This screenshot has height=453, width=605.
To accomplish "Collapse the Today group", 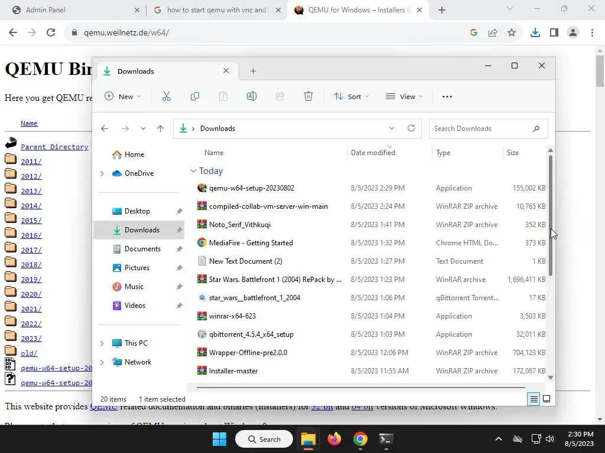I will coord(193,171).
